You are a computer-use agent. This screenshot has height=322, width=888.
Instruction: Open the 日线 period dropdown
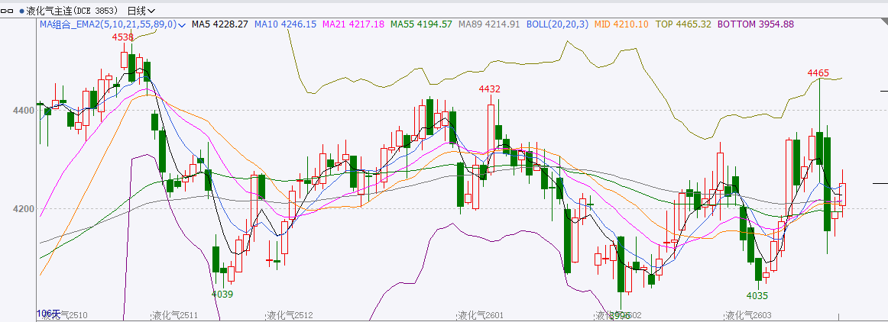[x=141, y=11]
